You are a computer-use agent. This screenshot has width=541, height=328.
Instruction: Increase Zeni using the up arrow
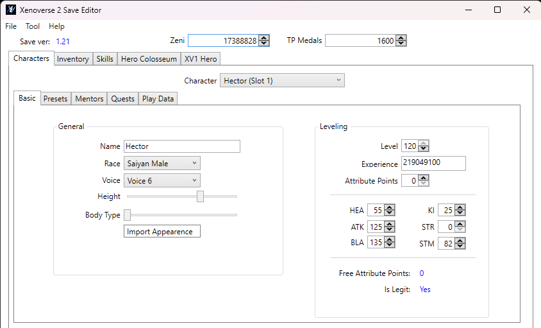(x=264, y=38)
